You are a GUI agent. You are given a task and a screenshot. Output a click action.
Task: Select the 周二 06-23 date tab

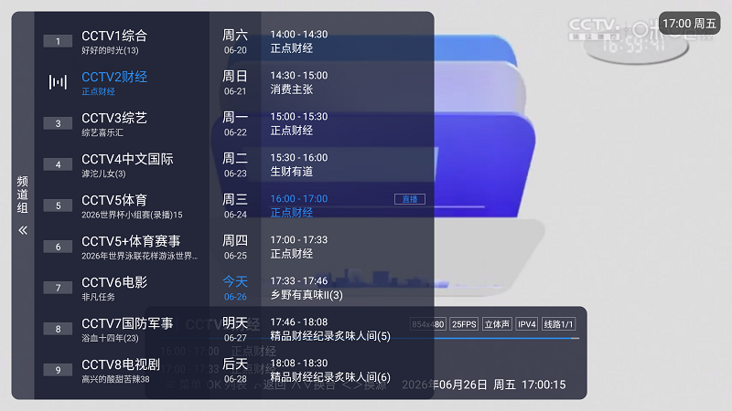coord(235,164)
